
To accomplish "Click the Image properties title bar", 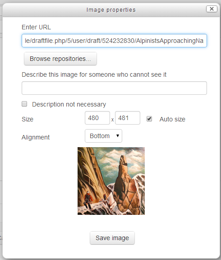I will [111, 10].
